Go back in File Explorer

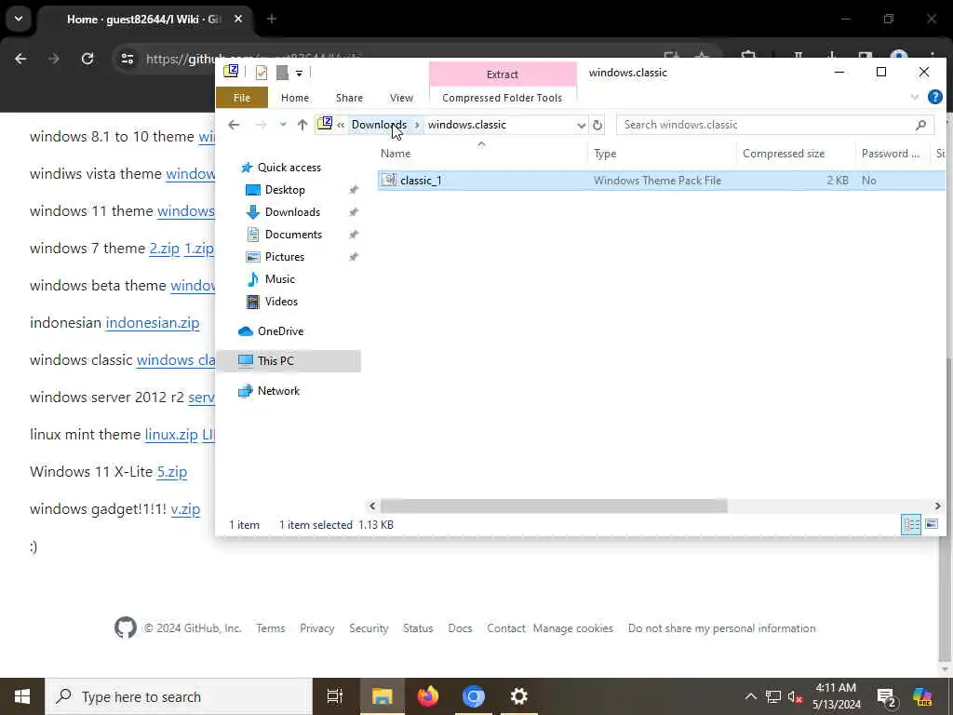tap(234, 125)
